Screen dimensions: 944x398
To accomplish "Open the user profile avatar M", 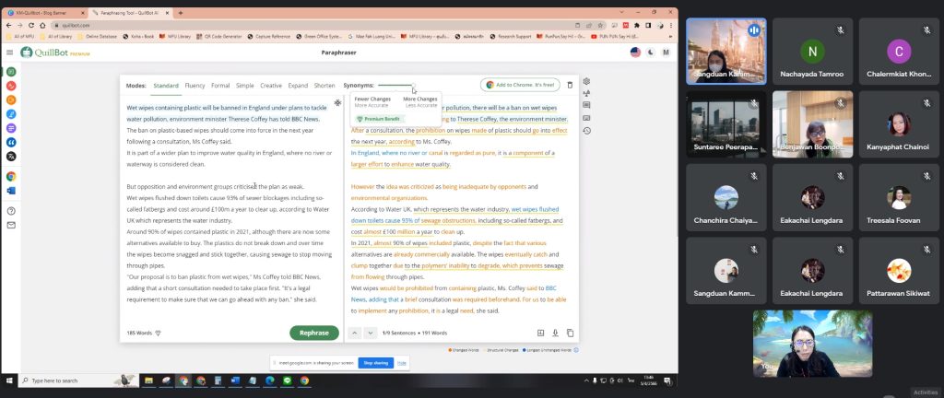I will click(x=666, y=53).
